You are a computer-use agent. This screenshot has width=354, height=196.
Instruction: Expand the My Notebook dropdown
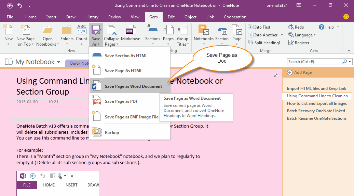click(x=59, y=62)
